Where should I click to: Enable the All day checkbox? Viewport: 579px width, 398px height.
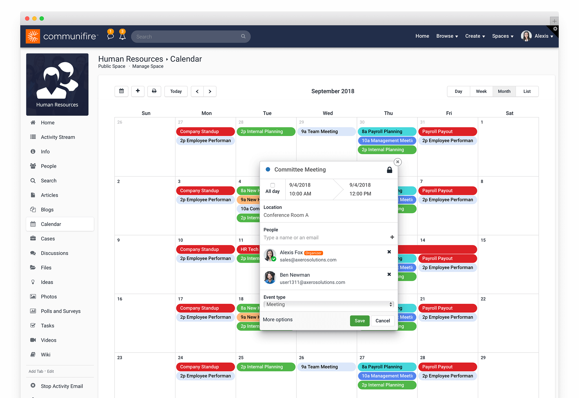(272, 185)
